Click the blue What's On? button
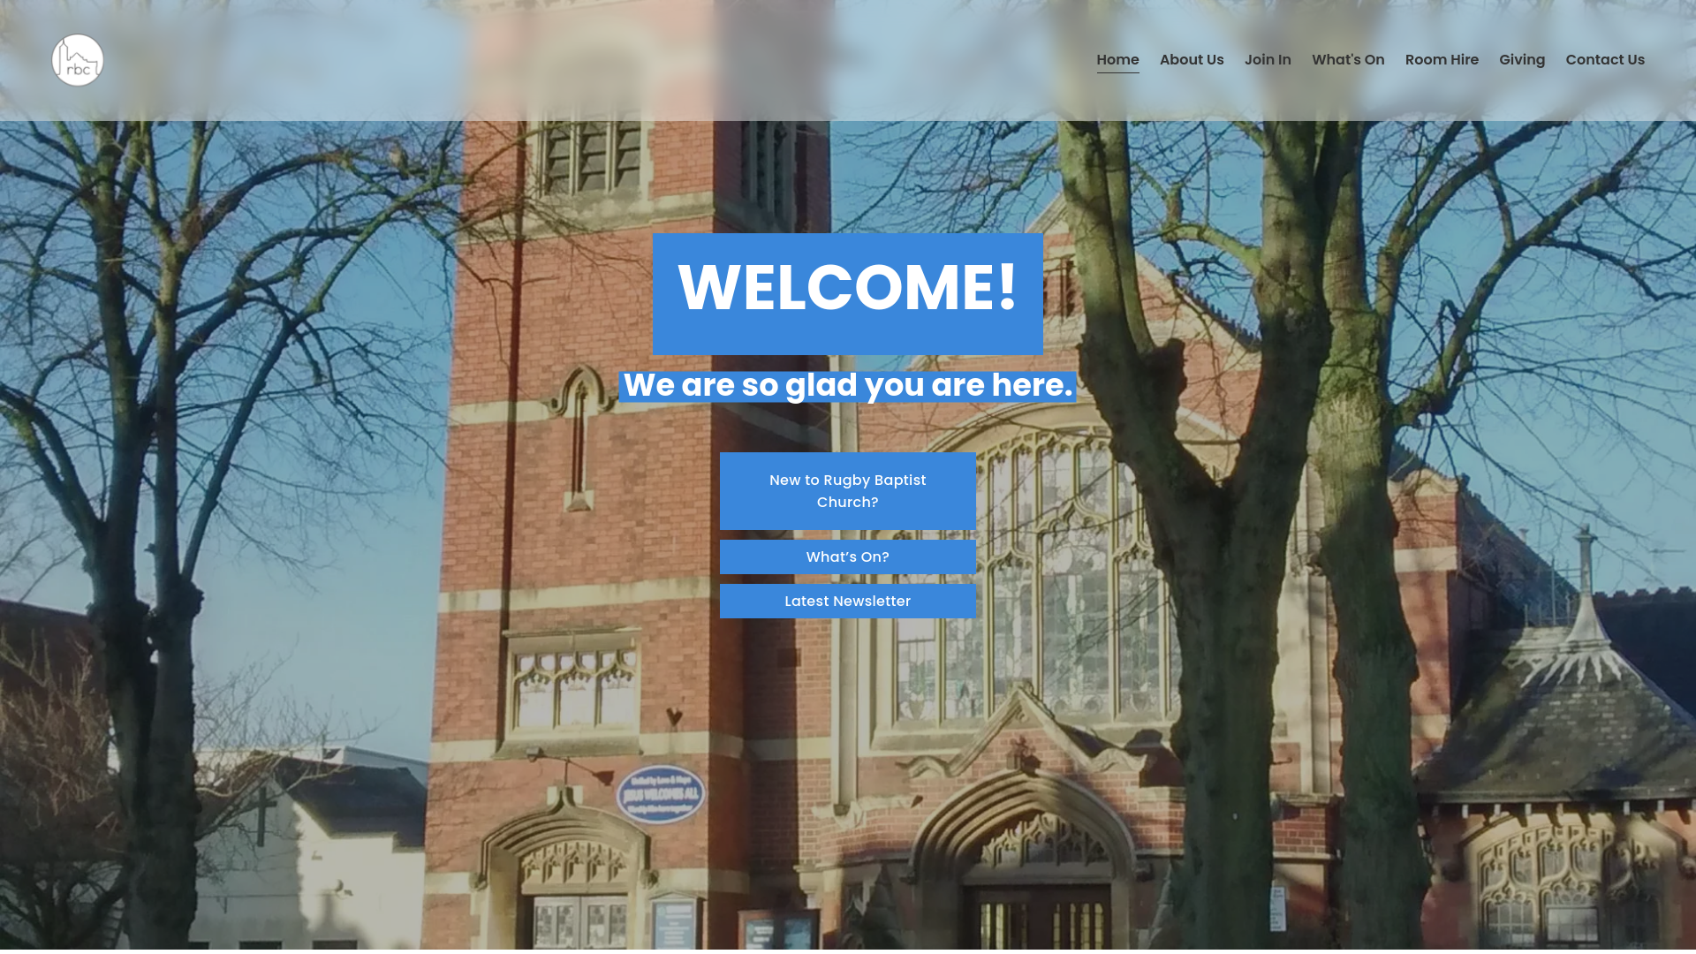The width and height of the screenshot is (1696, 954). [848, 557]
